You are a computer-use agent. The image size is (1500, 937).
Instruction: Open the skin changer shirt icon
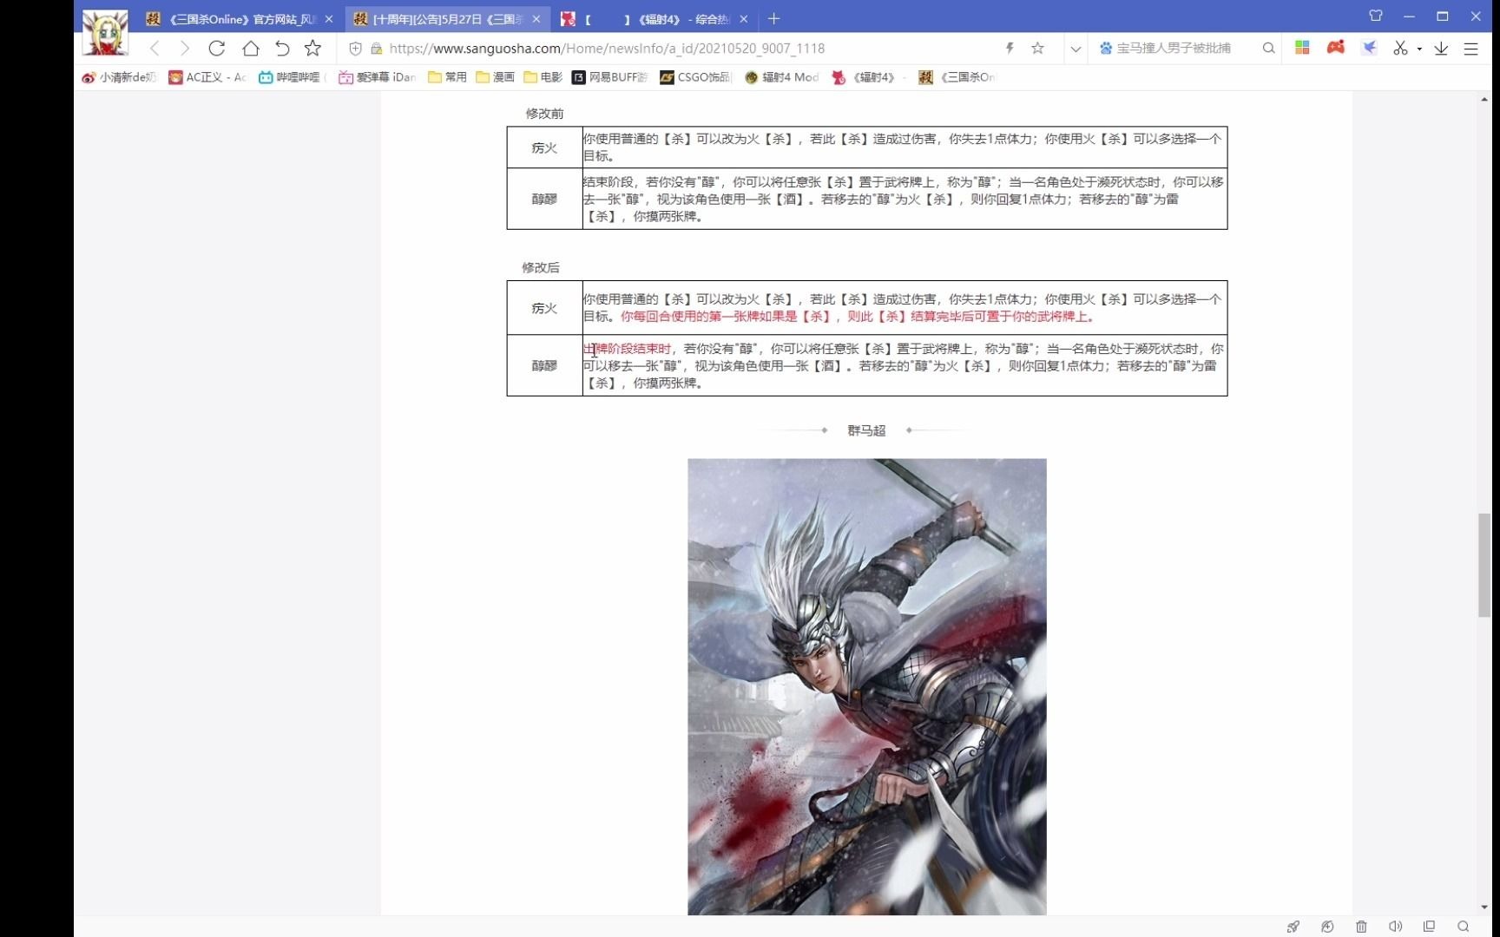[x=1376, y=16]
